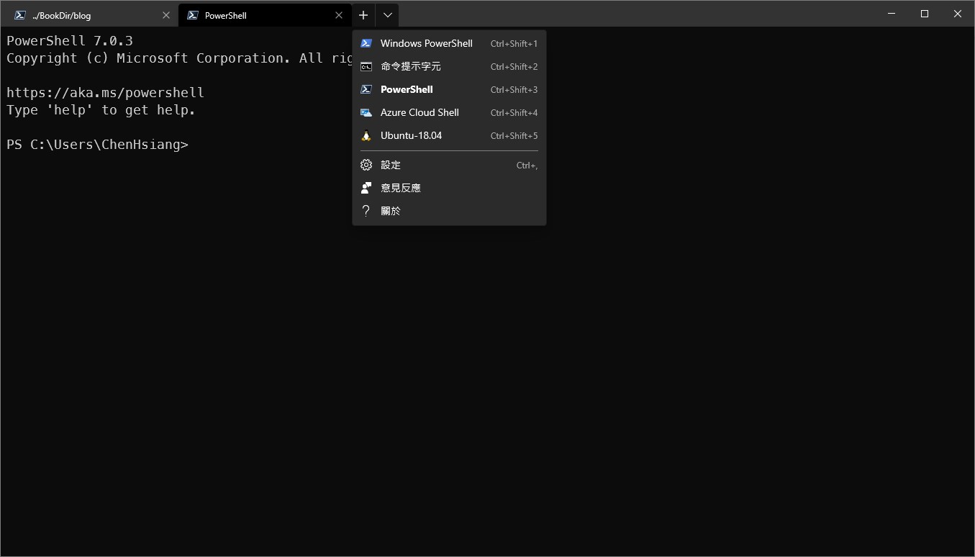The width and height of the screenshot is (975, 557).
Task: Click the PS C:\Users\ChenHsiang> prompt
Action: (97, 145)
